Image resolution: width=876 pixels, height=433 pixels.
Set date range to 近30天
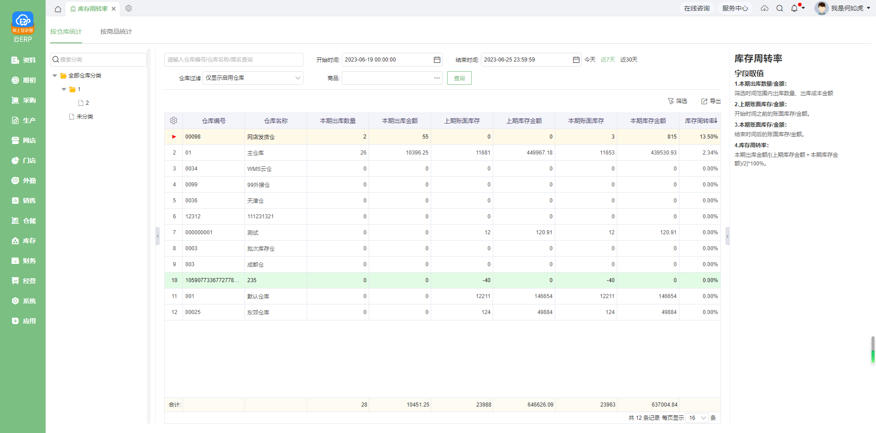pos(629,60)
